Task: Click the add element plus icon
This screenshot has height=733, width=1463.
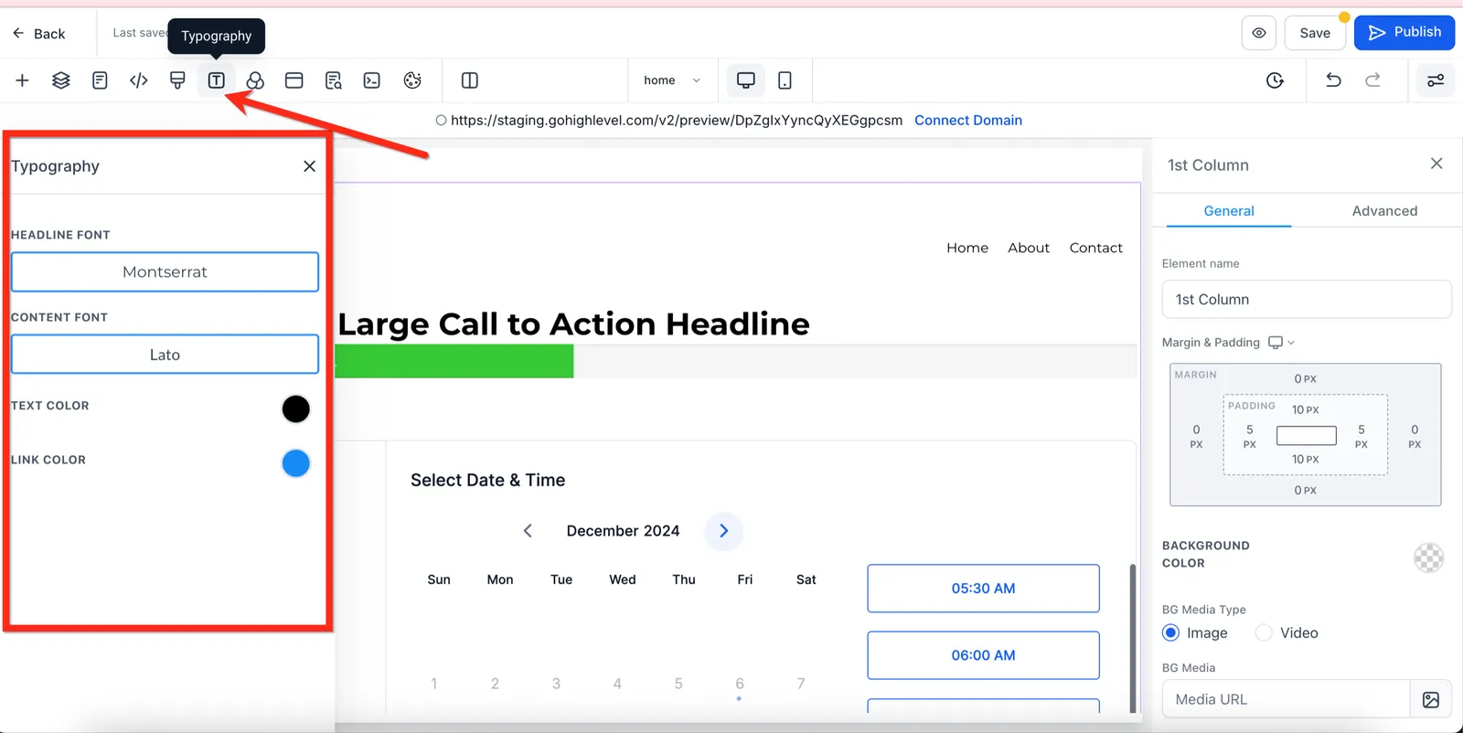Action: click(23, 80)
